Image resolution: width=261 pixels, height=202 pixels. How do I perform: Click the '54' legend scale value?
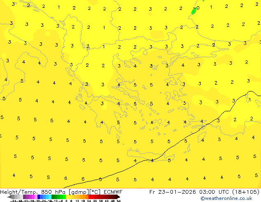[x=119, y=201]
